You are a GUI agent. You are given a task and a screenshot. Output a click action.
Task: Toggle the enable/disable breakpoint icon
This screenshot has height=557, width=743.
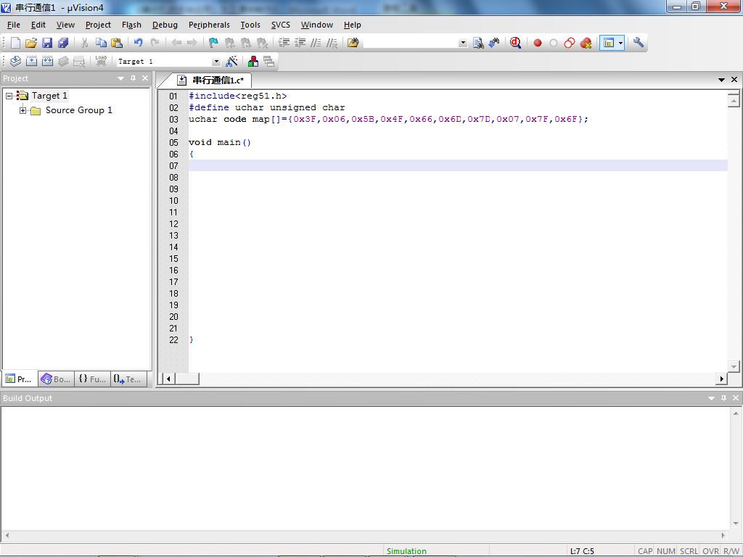click(554, 43)
